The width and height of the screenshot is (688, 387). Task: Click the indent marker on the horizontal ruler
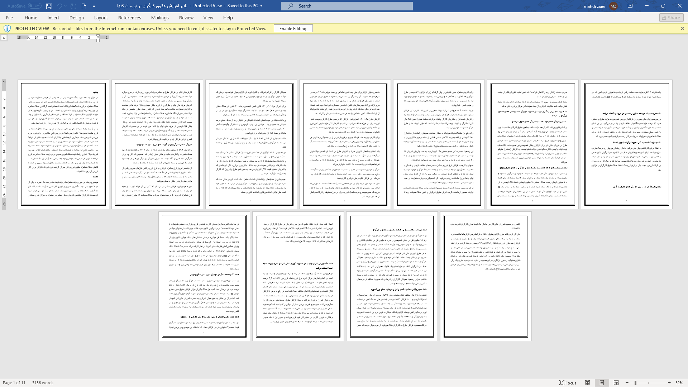tap(98, 38)
